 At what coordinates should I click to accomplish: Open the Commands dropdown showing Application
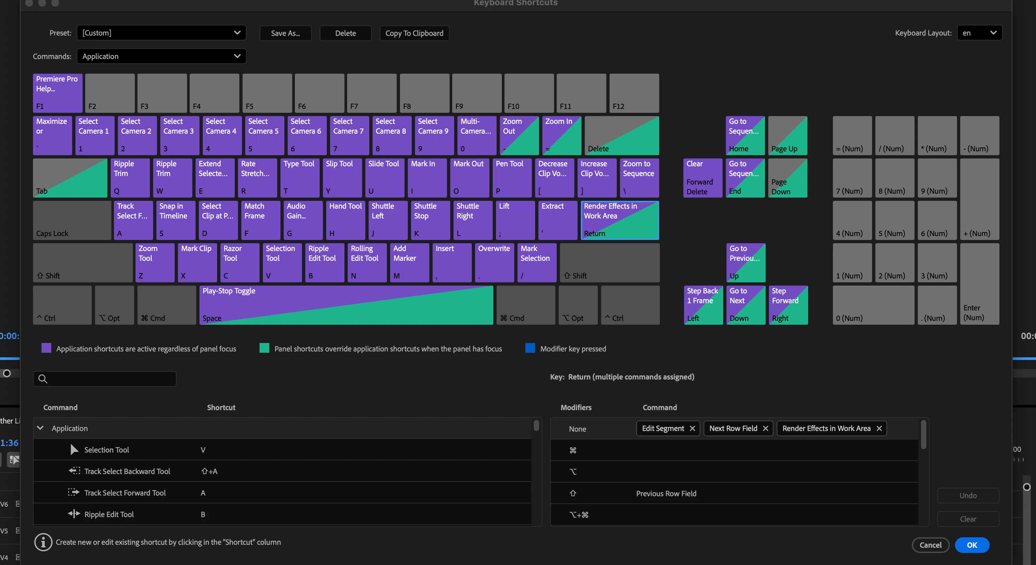(x=161, y=56)
